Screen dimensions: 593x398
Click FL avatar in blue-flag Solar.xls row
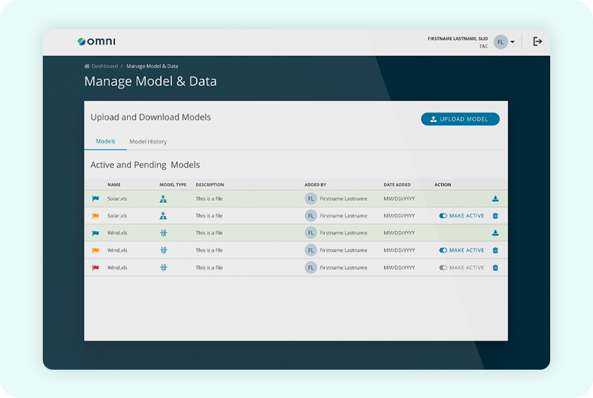310,198
